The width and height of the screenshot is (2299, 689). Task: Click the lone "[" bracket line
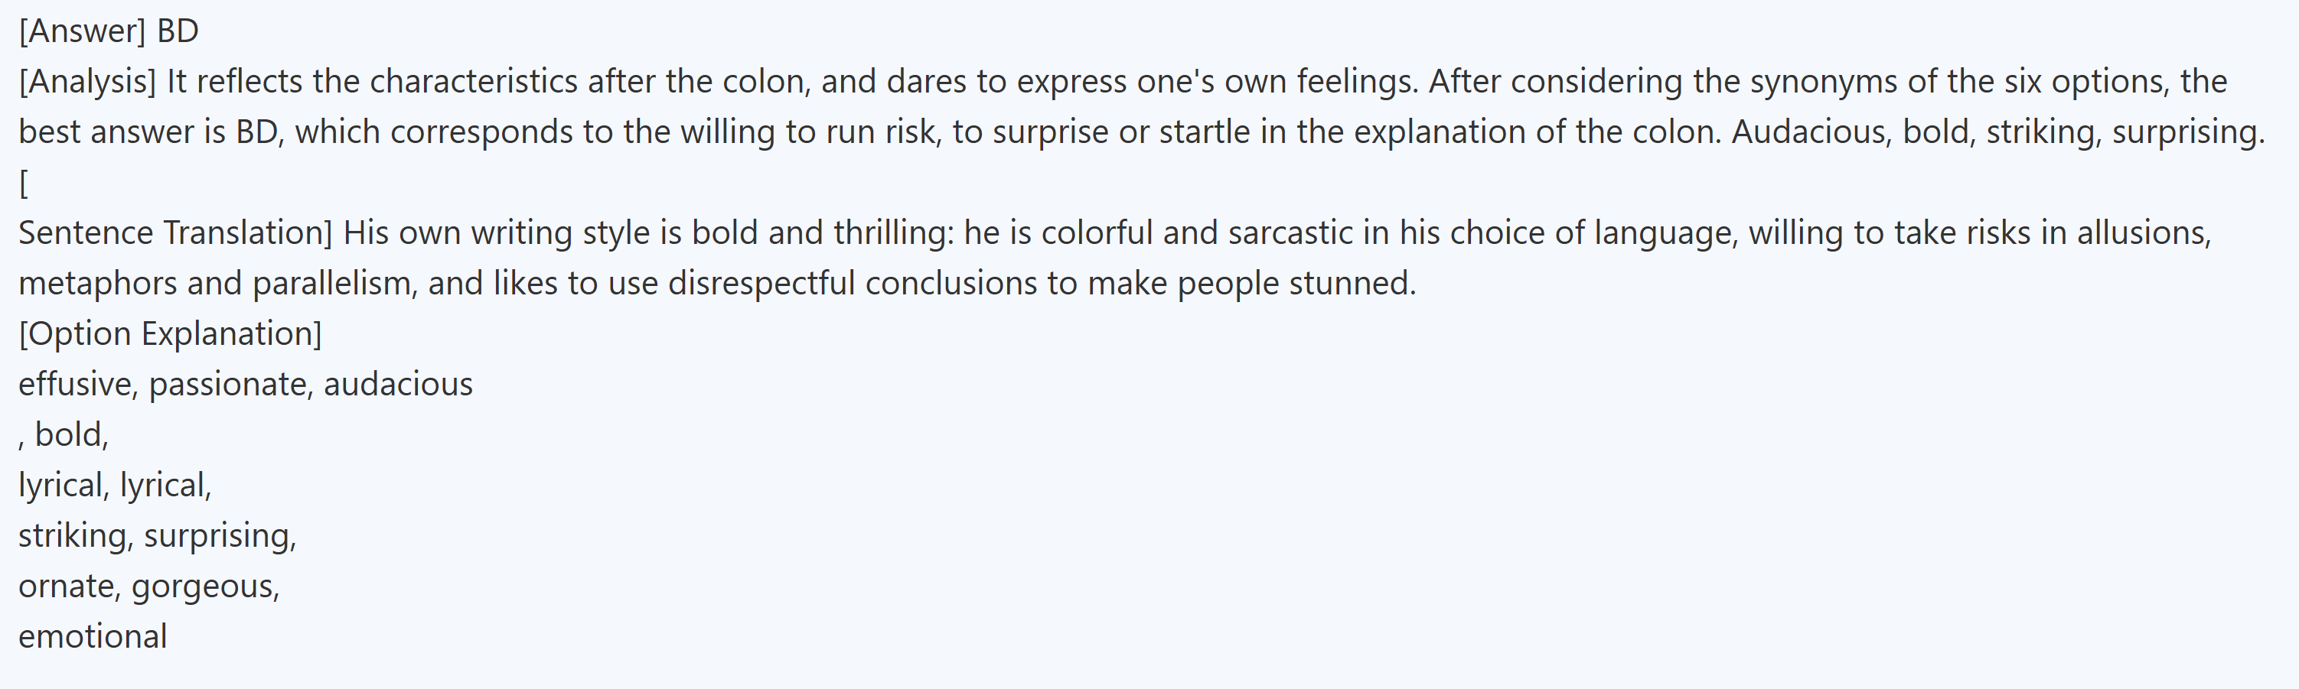[23, 183]
